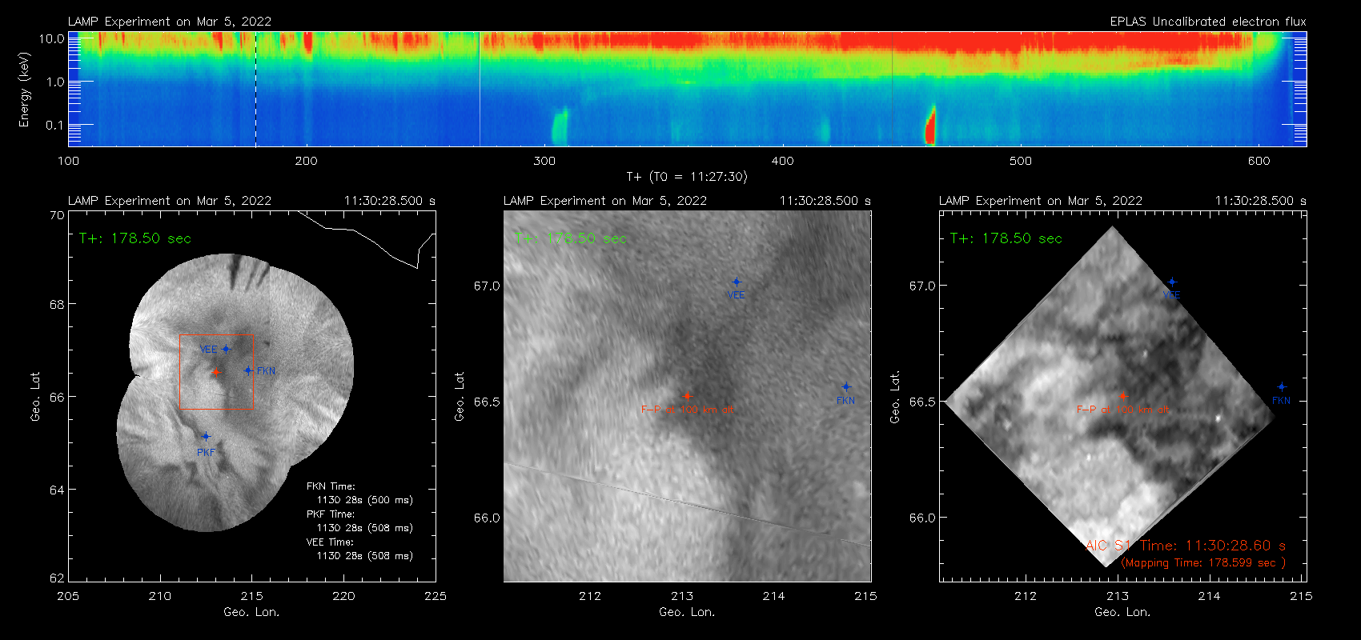
Task: Click the '205' longitude tick in the left panel
Action: point(68,596)
